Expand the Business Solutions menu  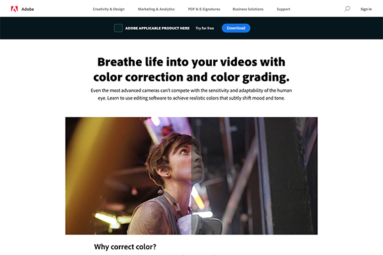point(248,9)
